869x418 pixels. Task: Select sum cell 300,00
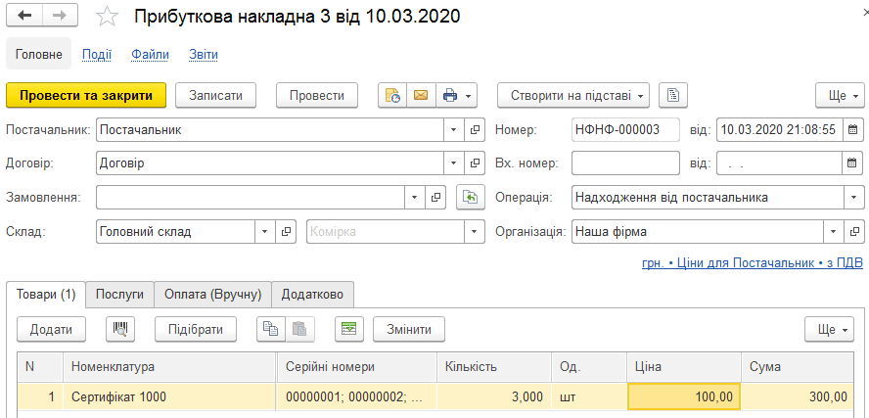tap(797, 396)
